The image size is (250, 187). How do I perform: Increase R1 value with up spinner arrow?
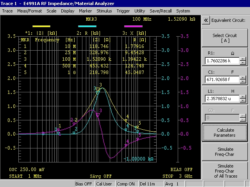click(243, 59)
